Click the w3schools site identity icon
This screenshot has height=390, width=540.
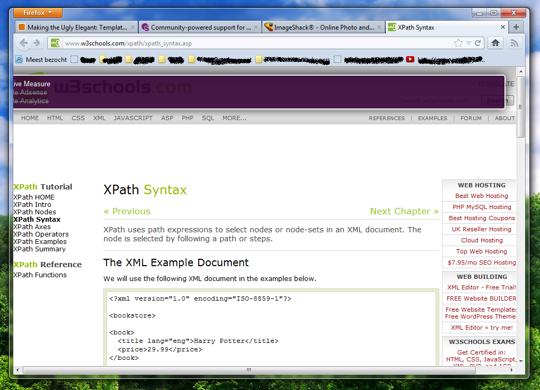coord(55,43)
